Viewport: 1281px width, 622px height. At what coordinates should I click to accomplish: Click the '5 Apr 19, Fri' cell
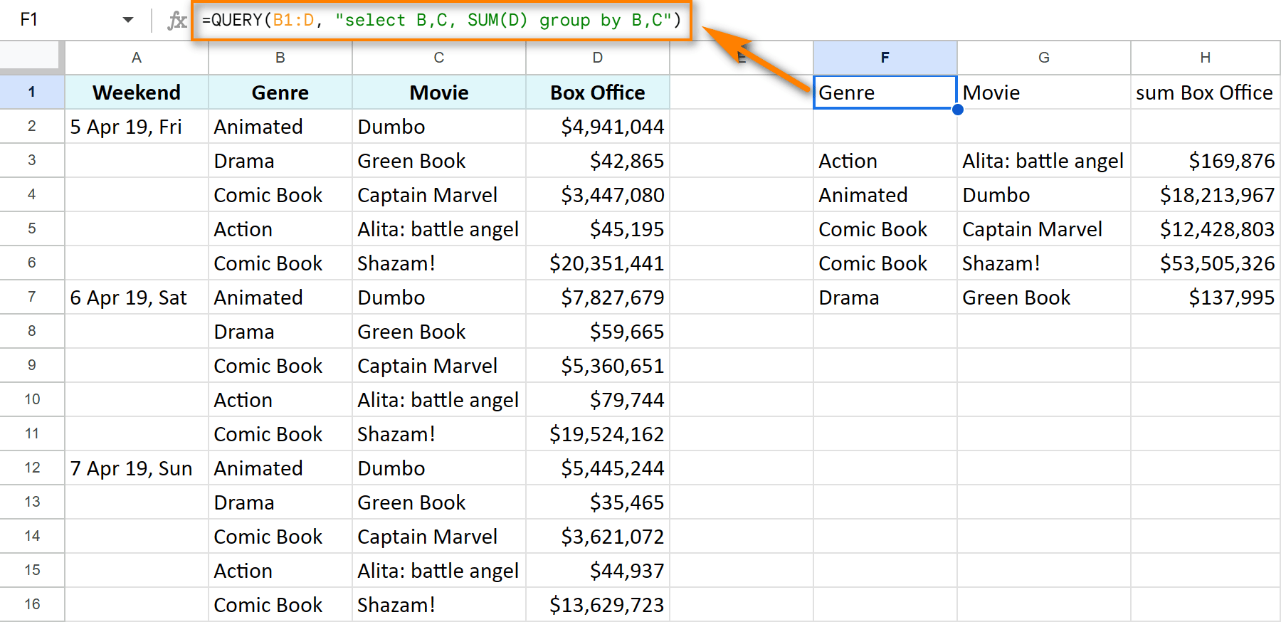(x=137, y=127)
